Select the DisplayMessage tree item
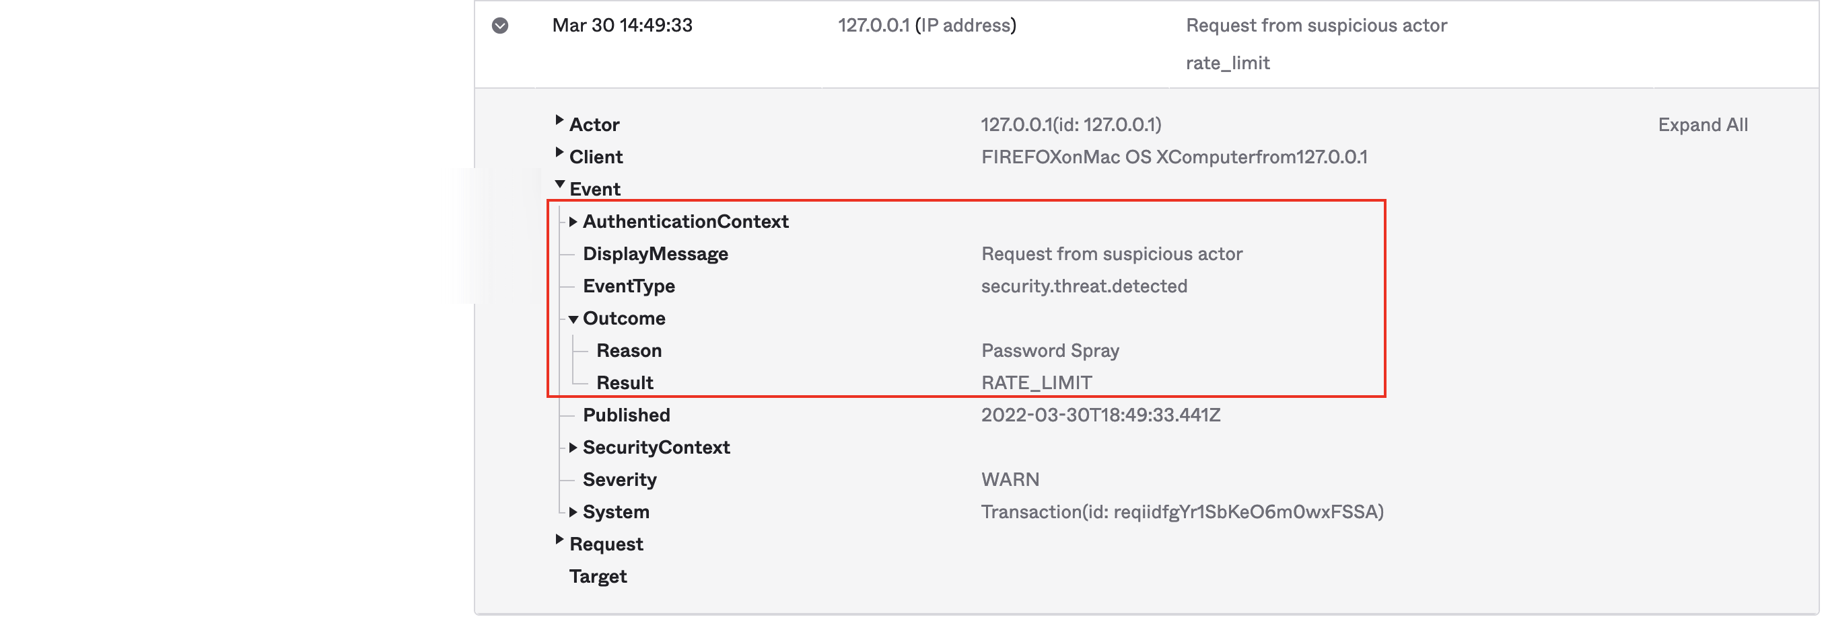This screenshot has width=1824, height=617. pyautogui.click(x=655, y=254)
